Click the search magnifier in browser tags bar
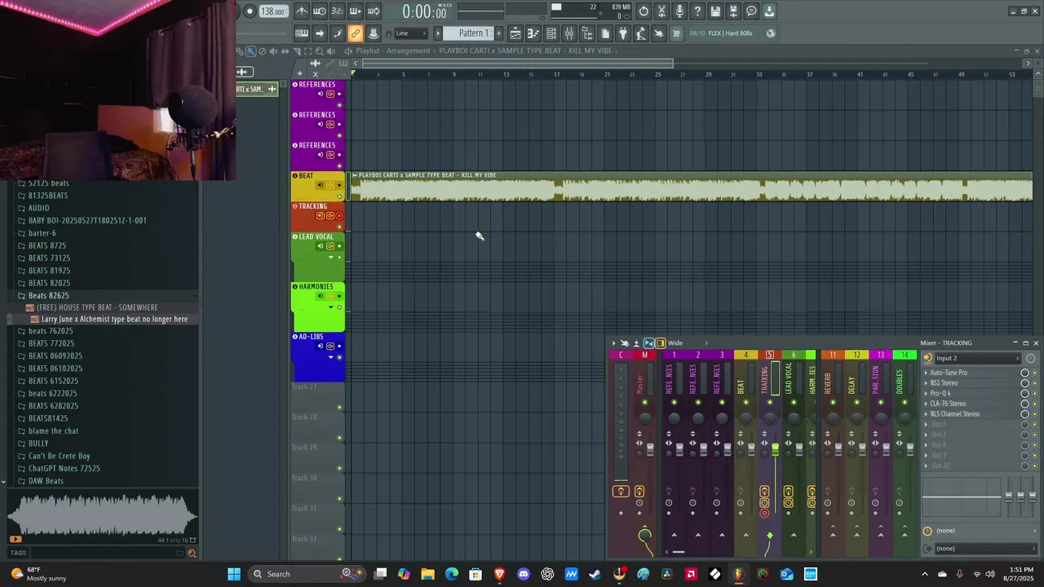The width and height of the screenshot is (1044, 587). pos(192,554)
